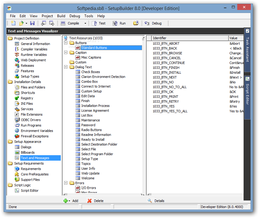Open the Edit menu
Viewport: 259px width, 218px height.
tap(23, 16)
